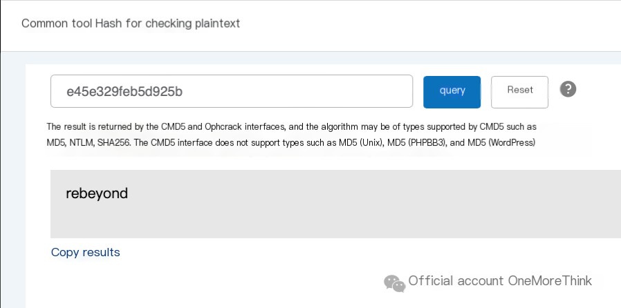Viewport: 621px width, 308px height.
Task: Click the MD5 (WordPress) text
Action: coord(501,142)
